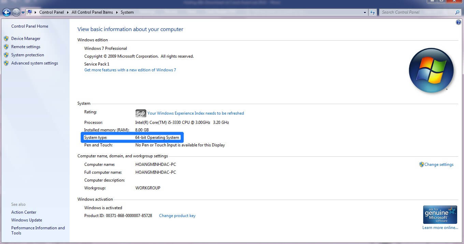The width and height of the screenshot is (464, 244).
Task: Open Remote settings
Action: (26, 47)
